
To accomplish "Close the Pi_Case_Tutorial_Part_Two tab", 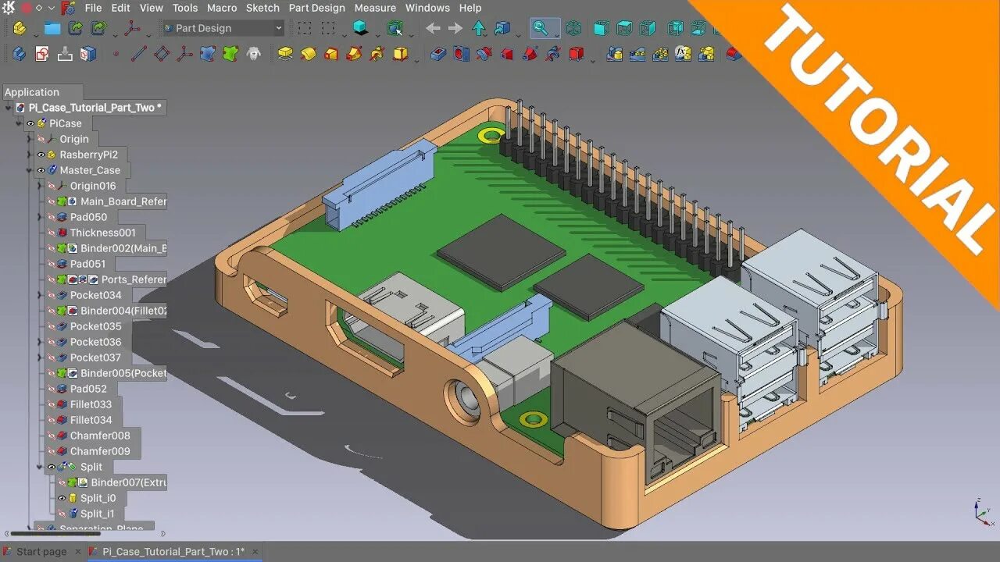I will pyautogui.click(x=255, y=552).
